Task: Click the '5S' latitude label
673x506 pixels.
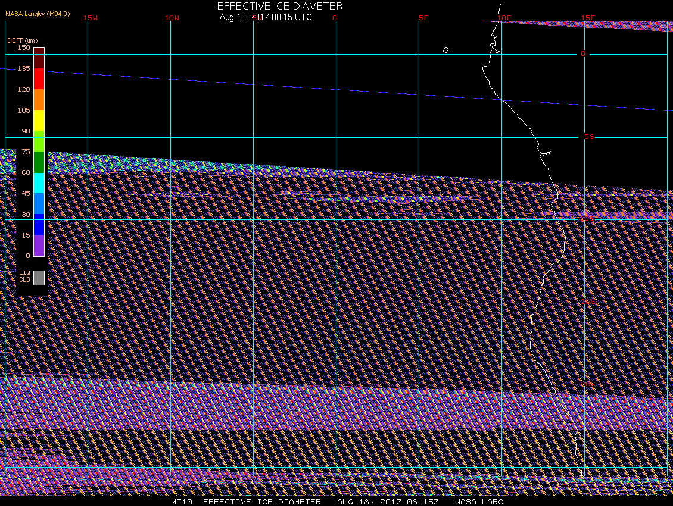Action: (589, 136)
